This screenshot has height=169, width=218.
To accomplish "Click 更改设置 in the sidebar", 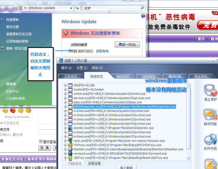I will pos(13,27).
